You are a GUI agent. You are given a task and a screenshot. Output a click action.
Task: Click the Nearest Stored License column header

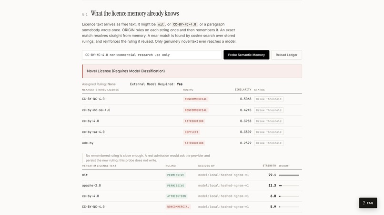tap(101, 90)
